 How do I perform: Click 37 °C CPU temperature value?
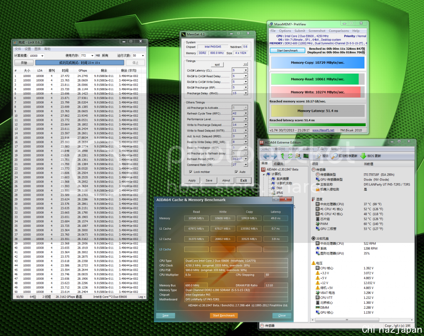373,204
